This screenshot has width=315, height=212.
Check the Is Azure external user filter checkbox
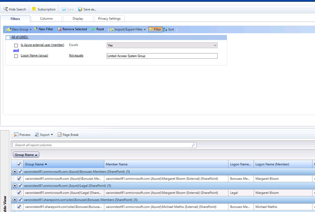pyautogui.click(x=16, y=45)
